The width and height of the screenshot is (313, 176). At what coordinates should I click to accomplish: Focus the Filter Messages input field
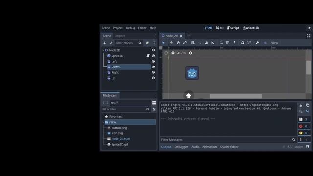[x=226, y=140]
